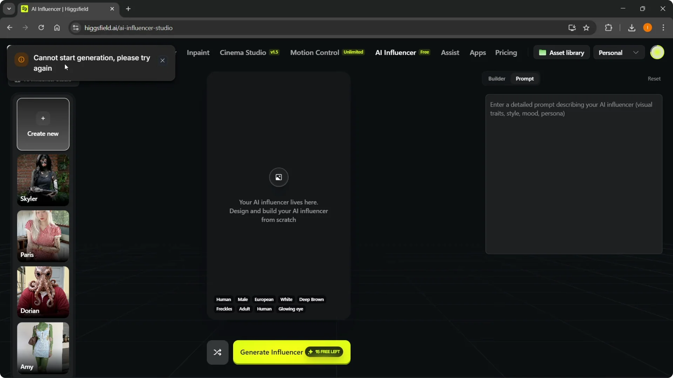Viewport: 673px width, 378px height.
Task: Click the install app icon in address bar
Action: tap(572, 28)
